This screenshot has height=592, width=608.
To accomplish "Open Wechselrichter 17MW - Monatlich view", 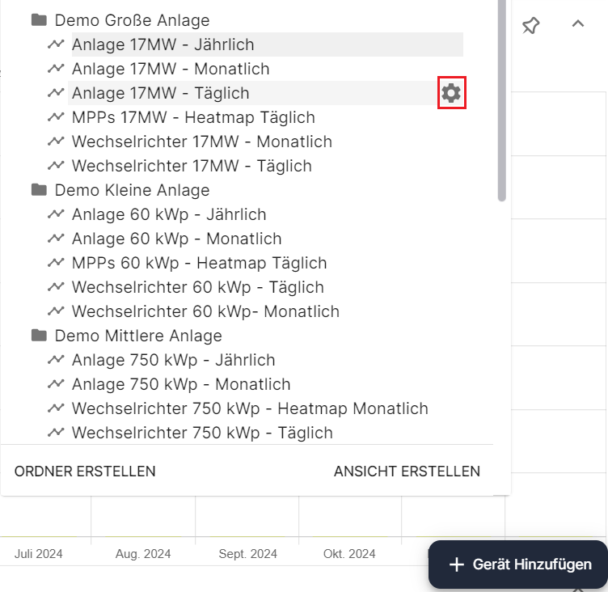I will pyautogui.click(x=201, y=142).
